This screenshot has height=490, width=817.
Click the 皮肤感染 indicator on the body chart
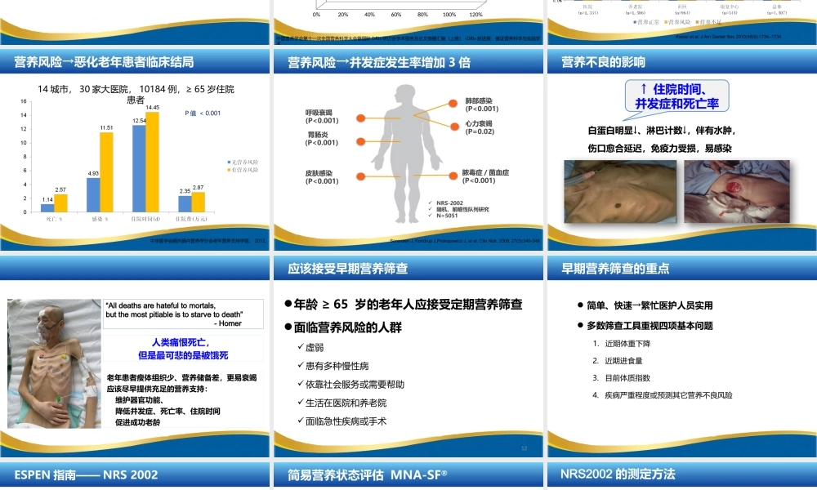tap(361, 176)
